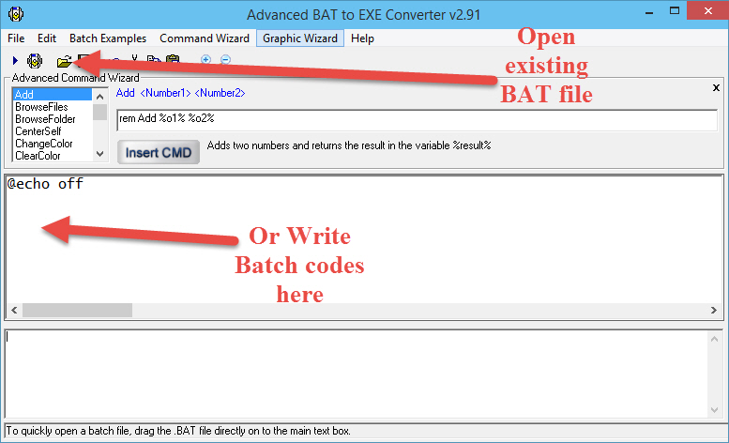
Task: Close the Advanced BAT to EXE Converter window
Action: (x=707, y=10)
